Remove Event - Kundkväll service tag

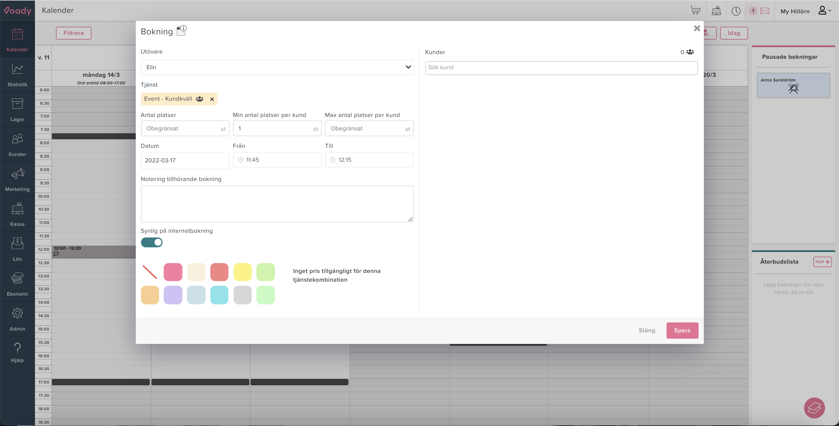(x=212, y=99)
